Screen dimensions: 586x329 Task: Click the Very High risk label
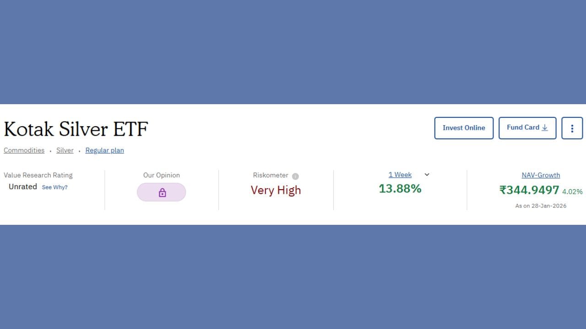coord(276,190)
